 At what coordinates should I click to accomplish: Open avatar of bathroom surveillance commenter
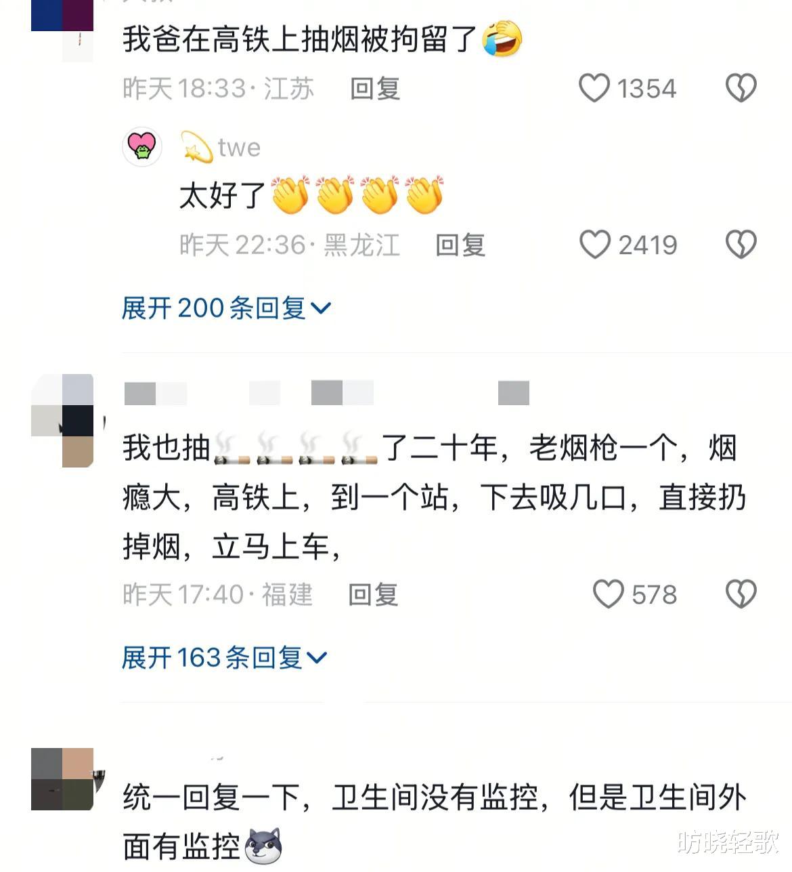(x=62, y=779)
